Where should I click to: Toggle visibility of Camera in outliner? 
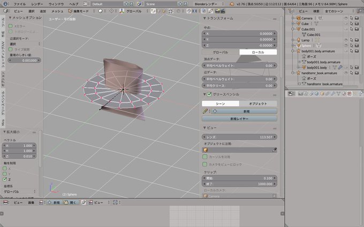pyautogui.click(x=346, y=18)
